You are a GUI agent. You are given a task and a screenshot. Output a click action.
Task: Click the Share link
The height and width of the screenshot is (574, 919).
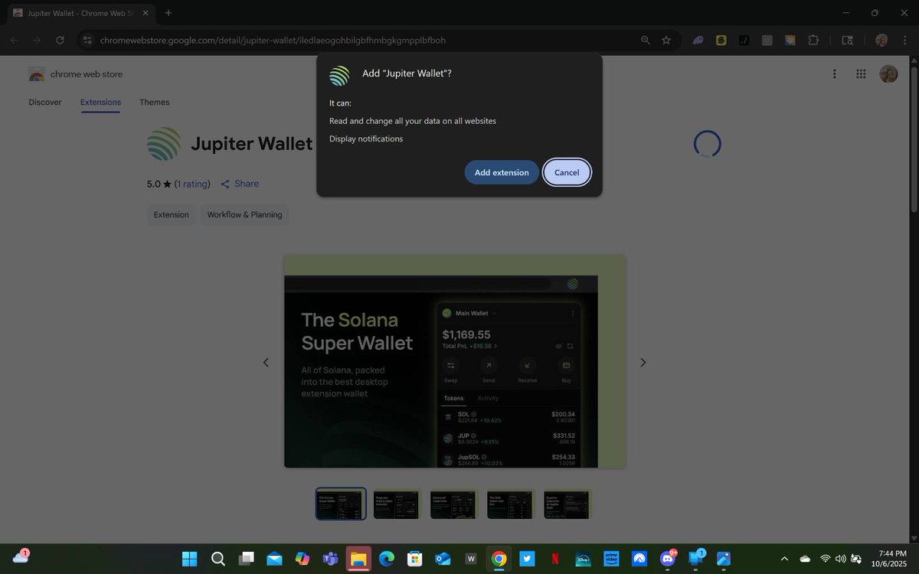[240, 184]
